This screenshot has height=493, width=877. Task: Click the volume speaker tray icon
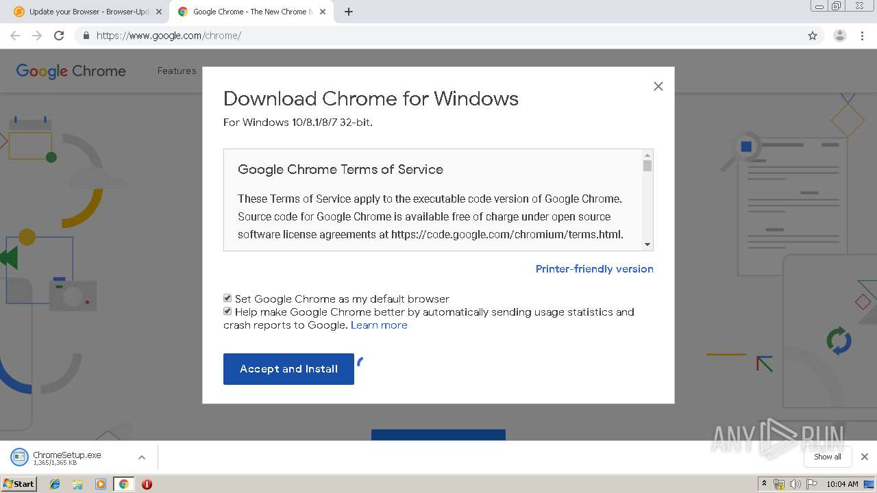795,484
